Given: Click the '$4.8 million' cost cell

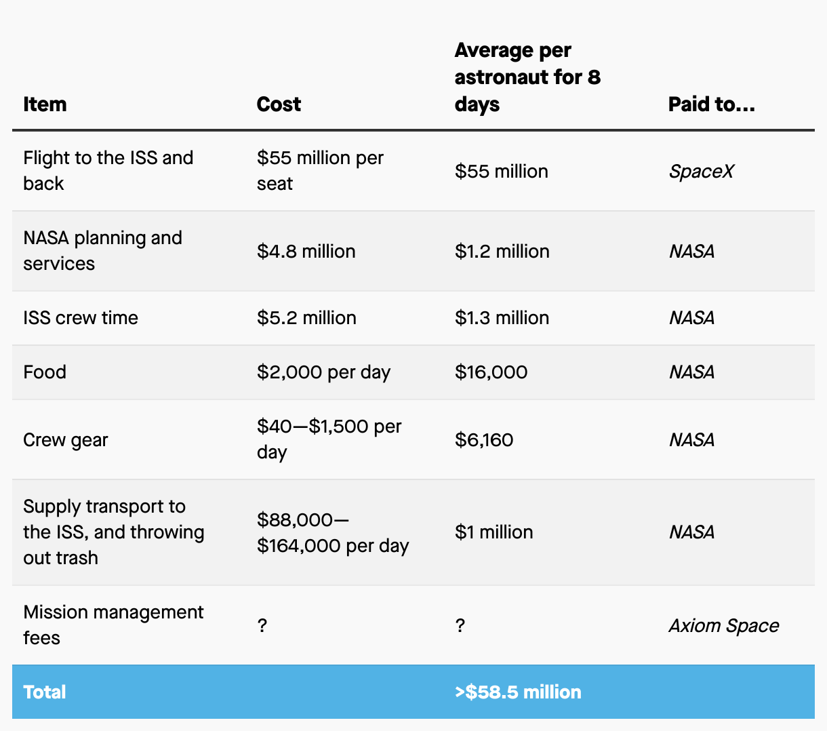Looking at the screenshot, I should (306, 252).
